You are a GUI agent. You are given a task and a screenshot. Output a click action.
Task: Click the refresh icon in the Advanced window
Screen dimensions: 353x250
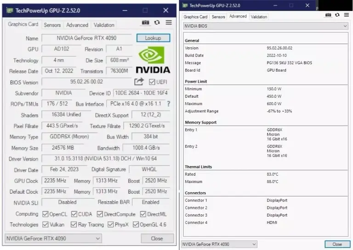point(337,15)
